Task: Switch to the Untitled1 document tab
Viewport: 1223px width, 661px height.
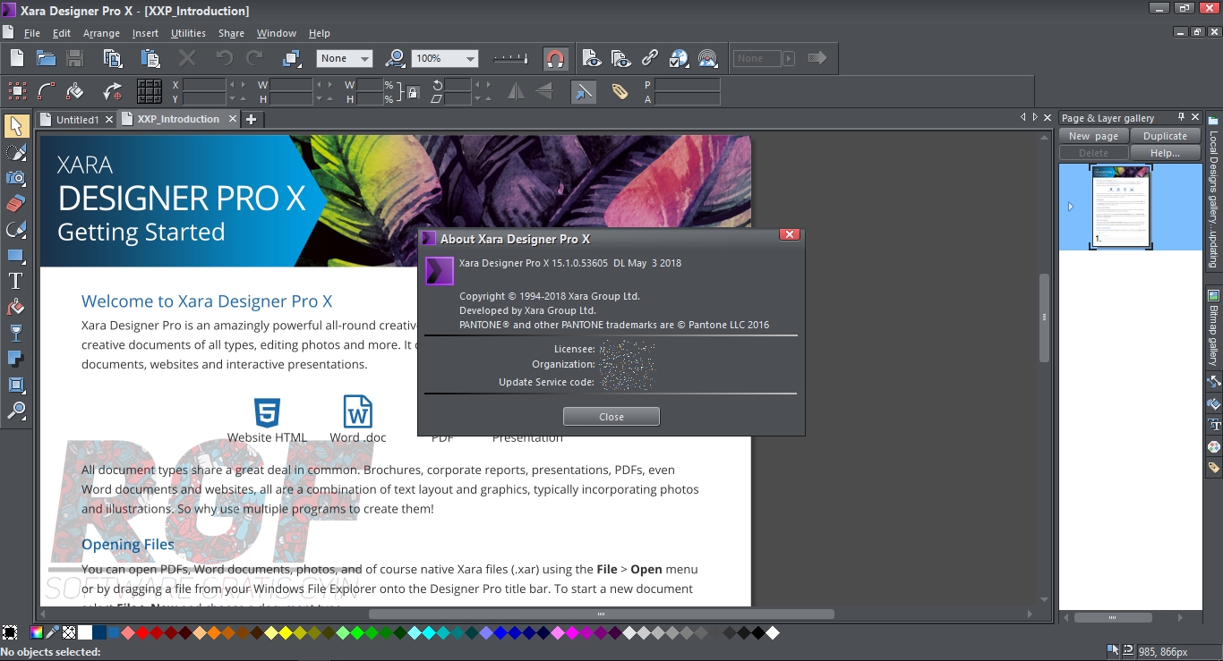Action: tap(77, 119)
